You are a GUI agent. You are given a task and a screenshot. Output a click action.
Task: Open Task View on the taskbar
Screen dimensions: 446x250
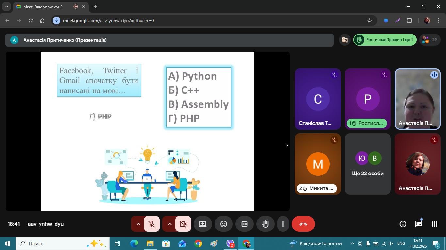[x=118, y=243]
